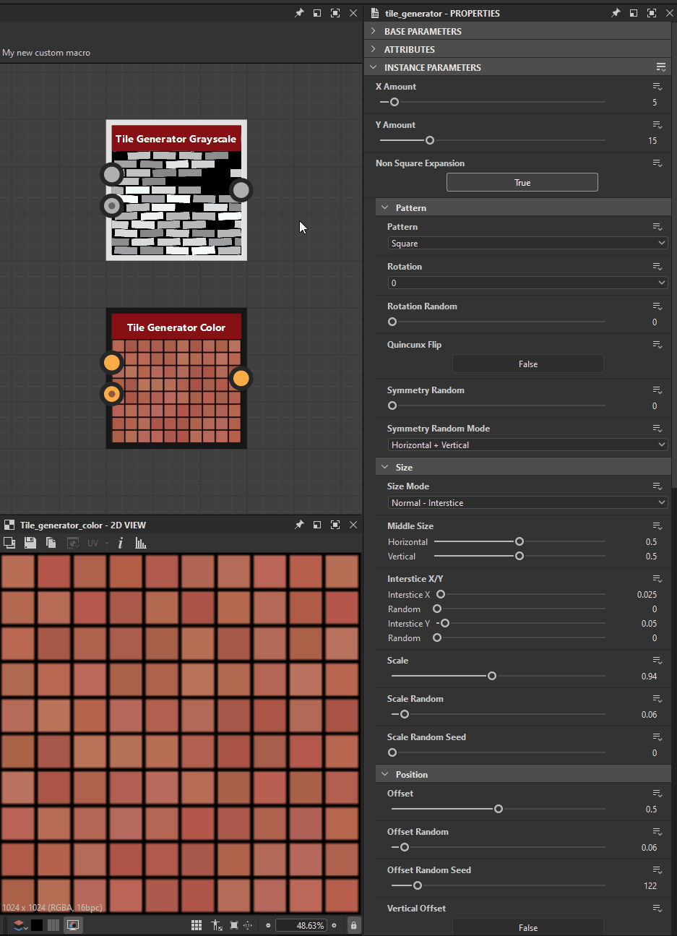Toggle Quincunx Flip False button
This screenshot has height=936, width=677.
527,364
